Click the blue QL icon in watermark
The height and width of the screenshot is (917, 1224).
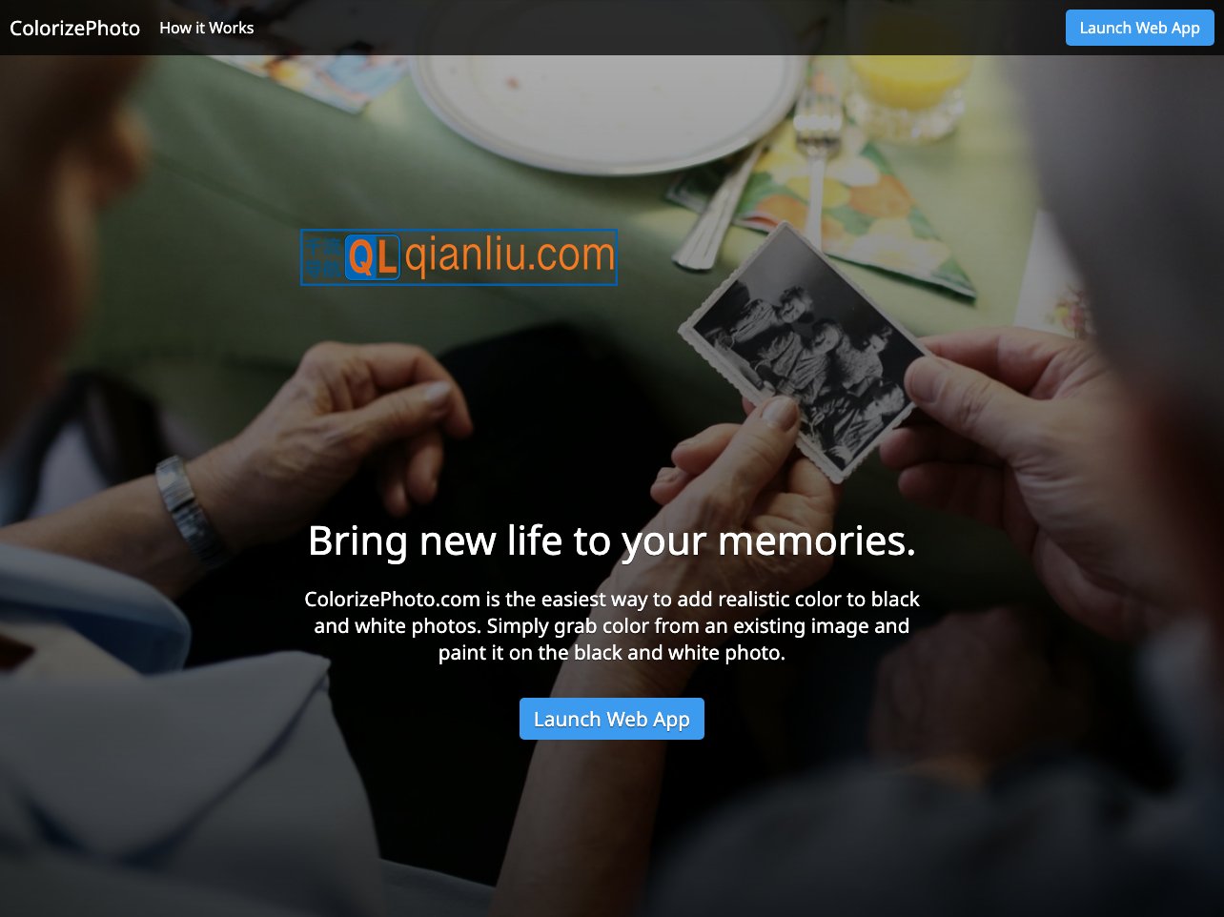coord(373,257)
